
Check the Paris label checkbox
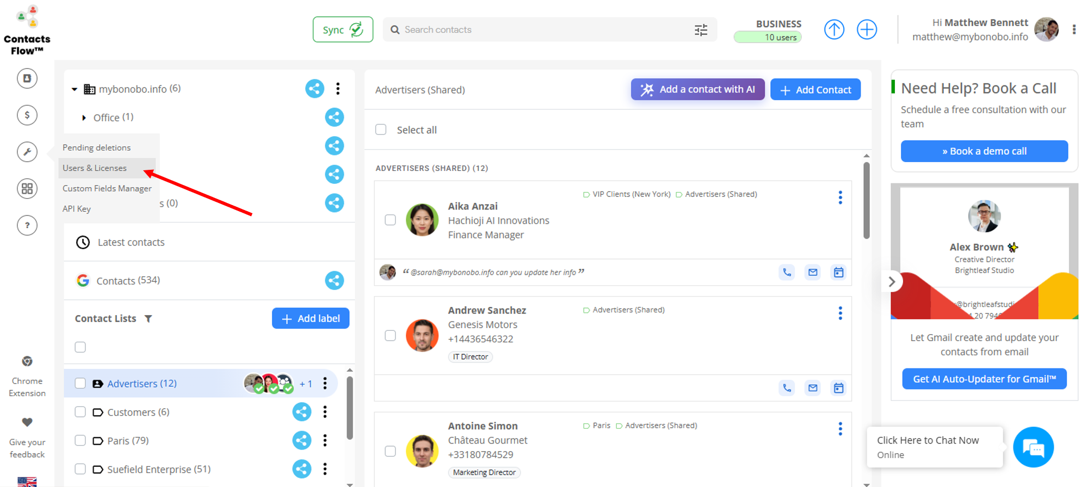pos(81,441)
